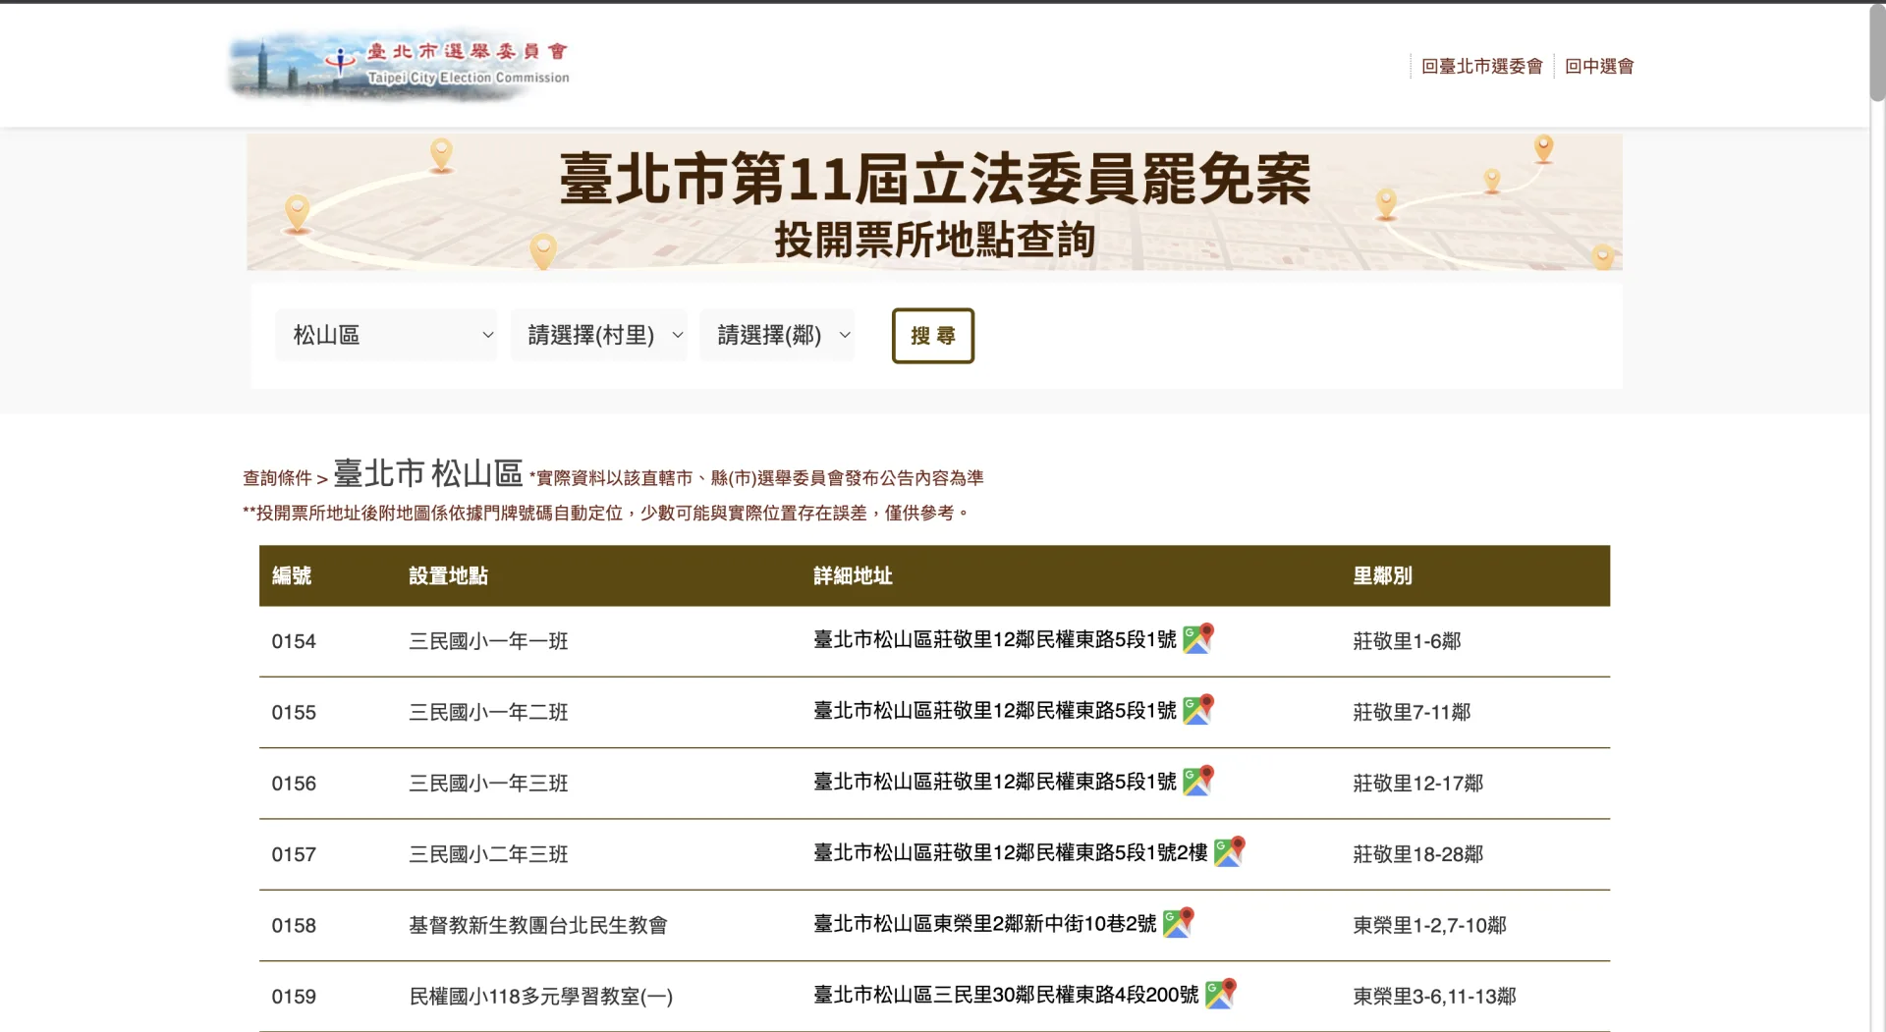Click the recall election banner image
Image resolution: width=1886 pixels, height=1032 pixels.
click(934, 202)
